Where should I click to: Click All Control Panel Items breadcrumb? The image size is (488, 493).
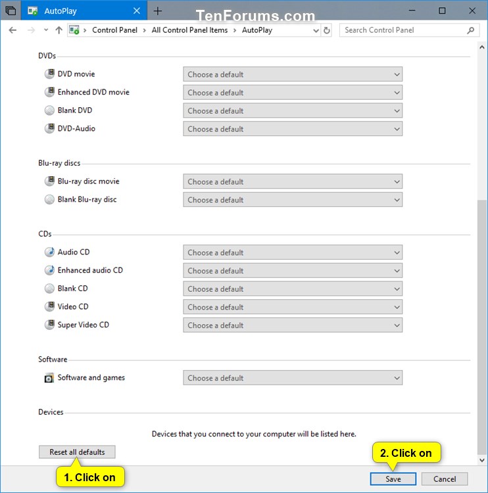(x=189, y=30)
